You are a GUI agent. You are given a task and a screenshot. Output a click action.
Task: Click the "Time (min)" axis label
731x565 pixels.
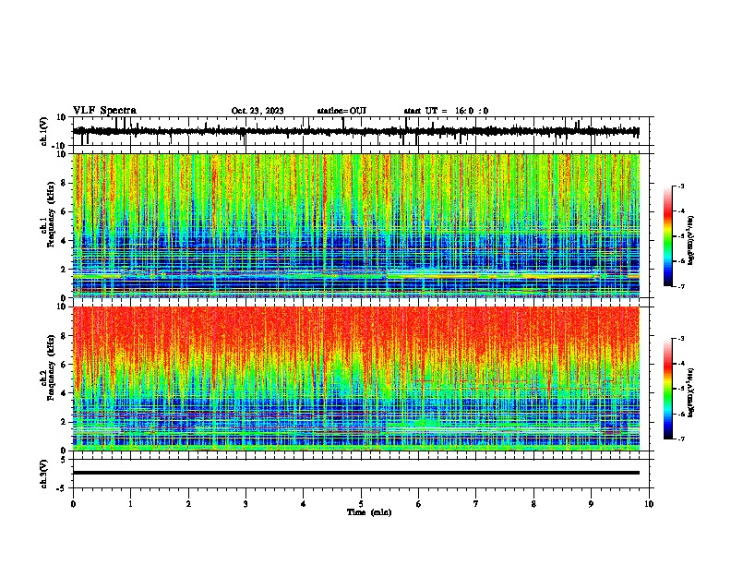[x=369, y=512]
